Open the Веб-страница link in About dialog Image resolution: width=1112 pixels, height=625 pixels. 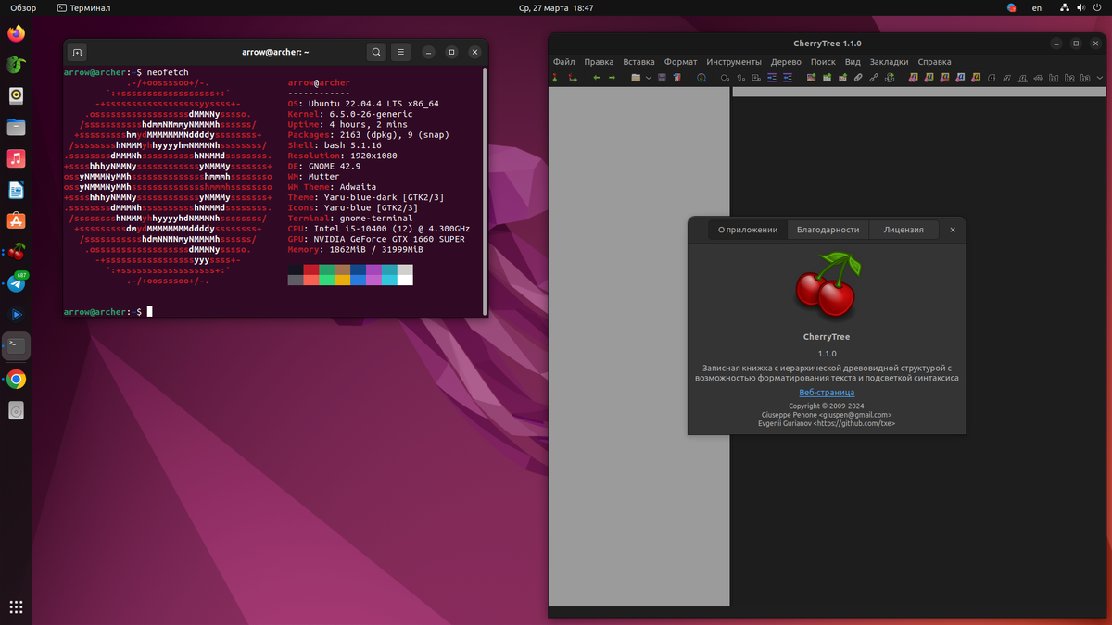coord(827,393)
